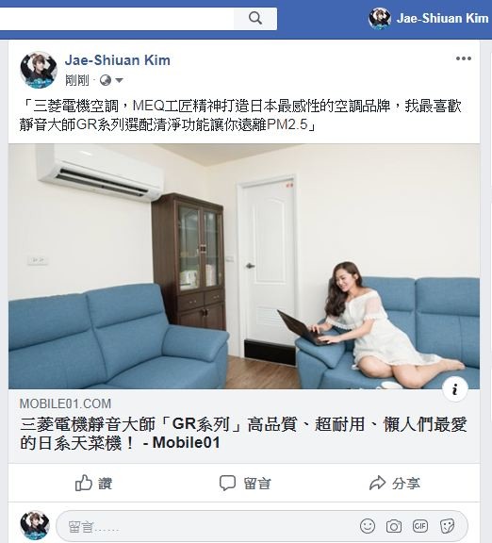
Task: Click the search bar text field
Action: pyautogui.click(x=117, y=19)
